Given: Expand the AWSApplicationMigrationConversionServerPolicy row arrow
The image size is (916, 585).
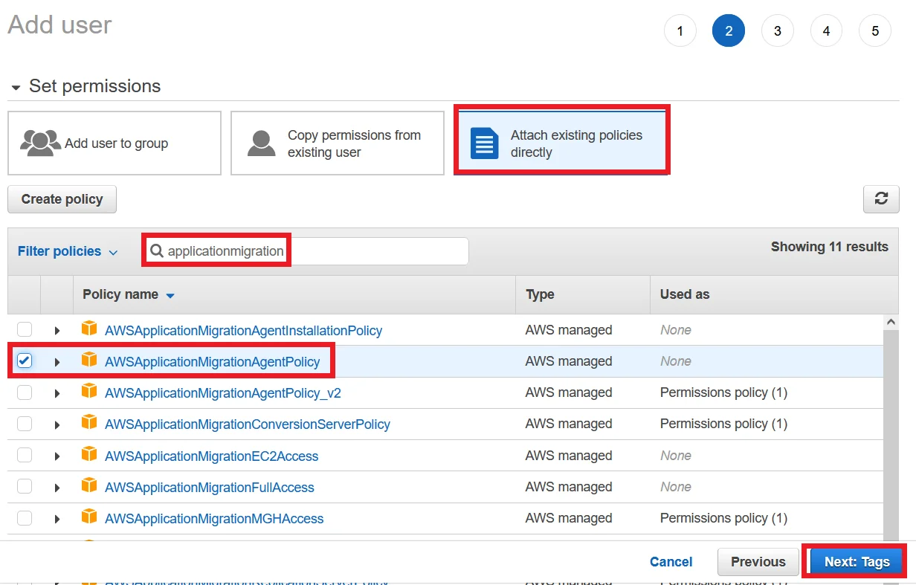Looking at the screenshot, I should tap(57, 424).
